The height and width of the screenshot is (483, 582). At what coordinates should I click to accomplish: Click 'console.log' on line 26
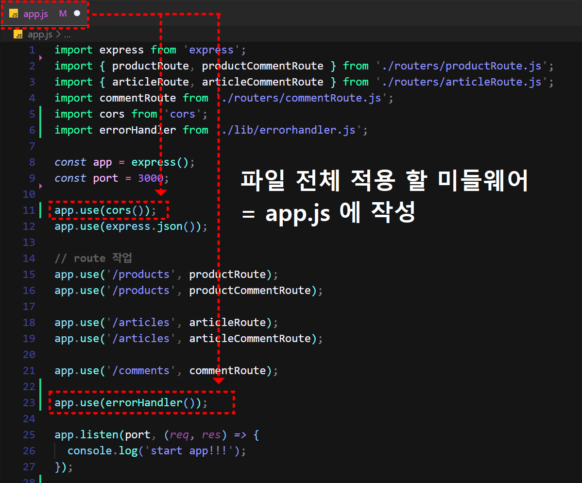tap(102, 451)
